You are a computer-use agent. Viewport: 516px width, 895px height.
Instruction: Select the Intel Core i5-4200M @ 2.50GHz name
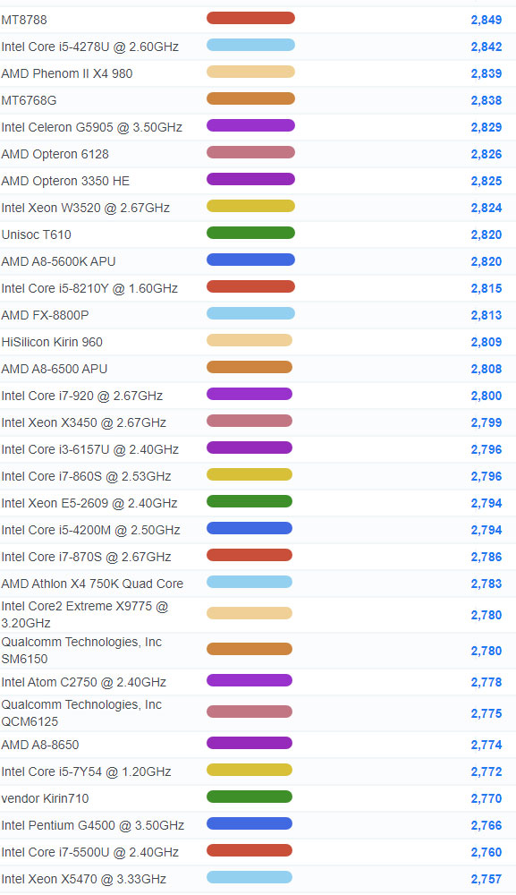(x=90, y=530)
